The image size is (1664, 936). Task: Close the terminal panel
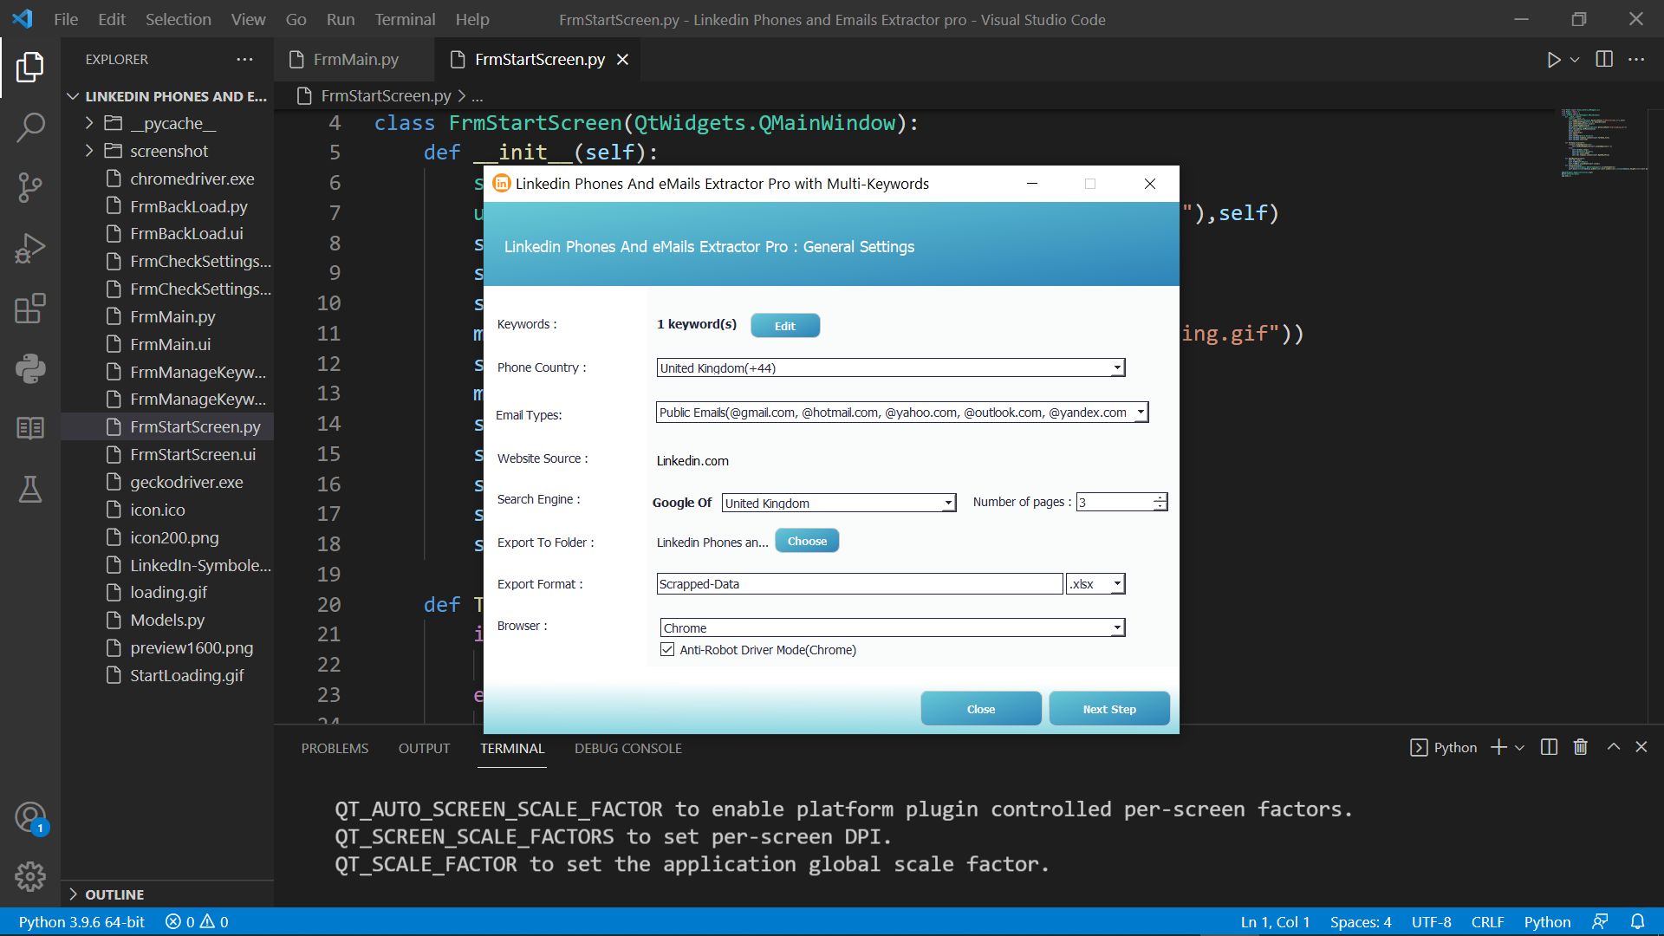(x=1641, y=747)
